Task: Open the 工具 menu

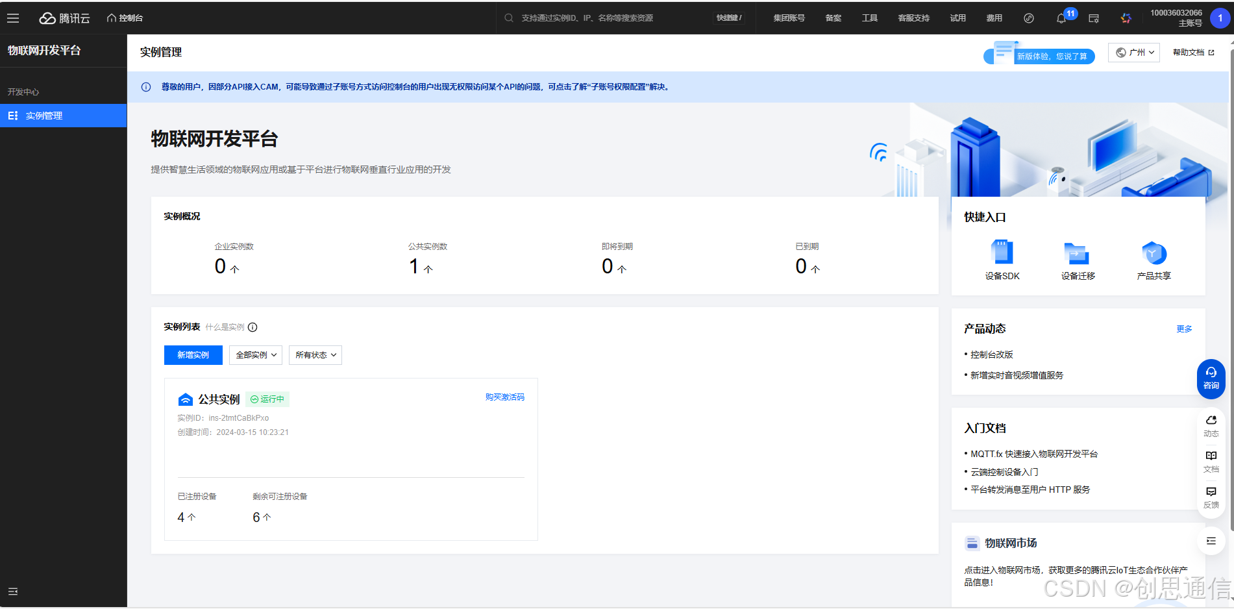Action: click(869, 18)
